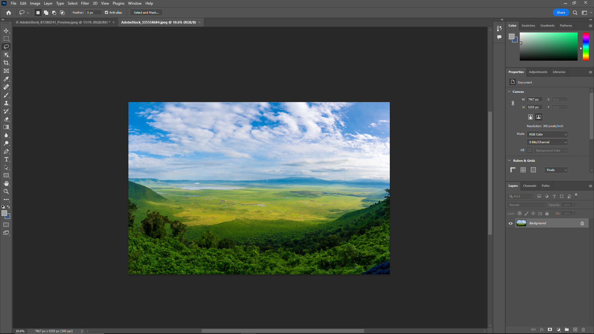Viewport: 594px width, 334px height.
Task: Select the Crop tool
Action: pyautogui.click(x=6, y=63)
